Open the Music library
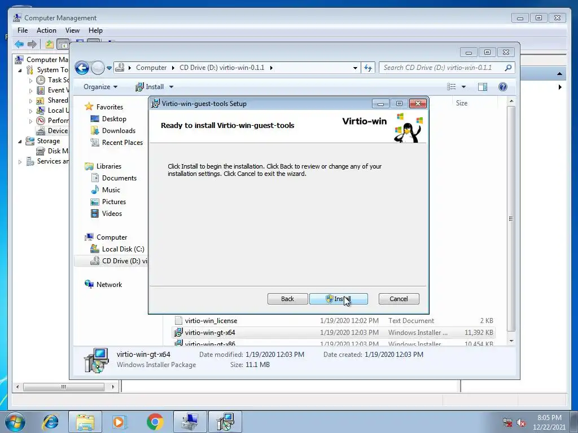The height and width of the screenshot is (433, 578). point(111,190)
